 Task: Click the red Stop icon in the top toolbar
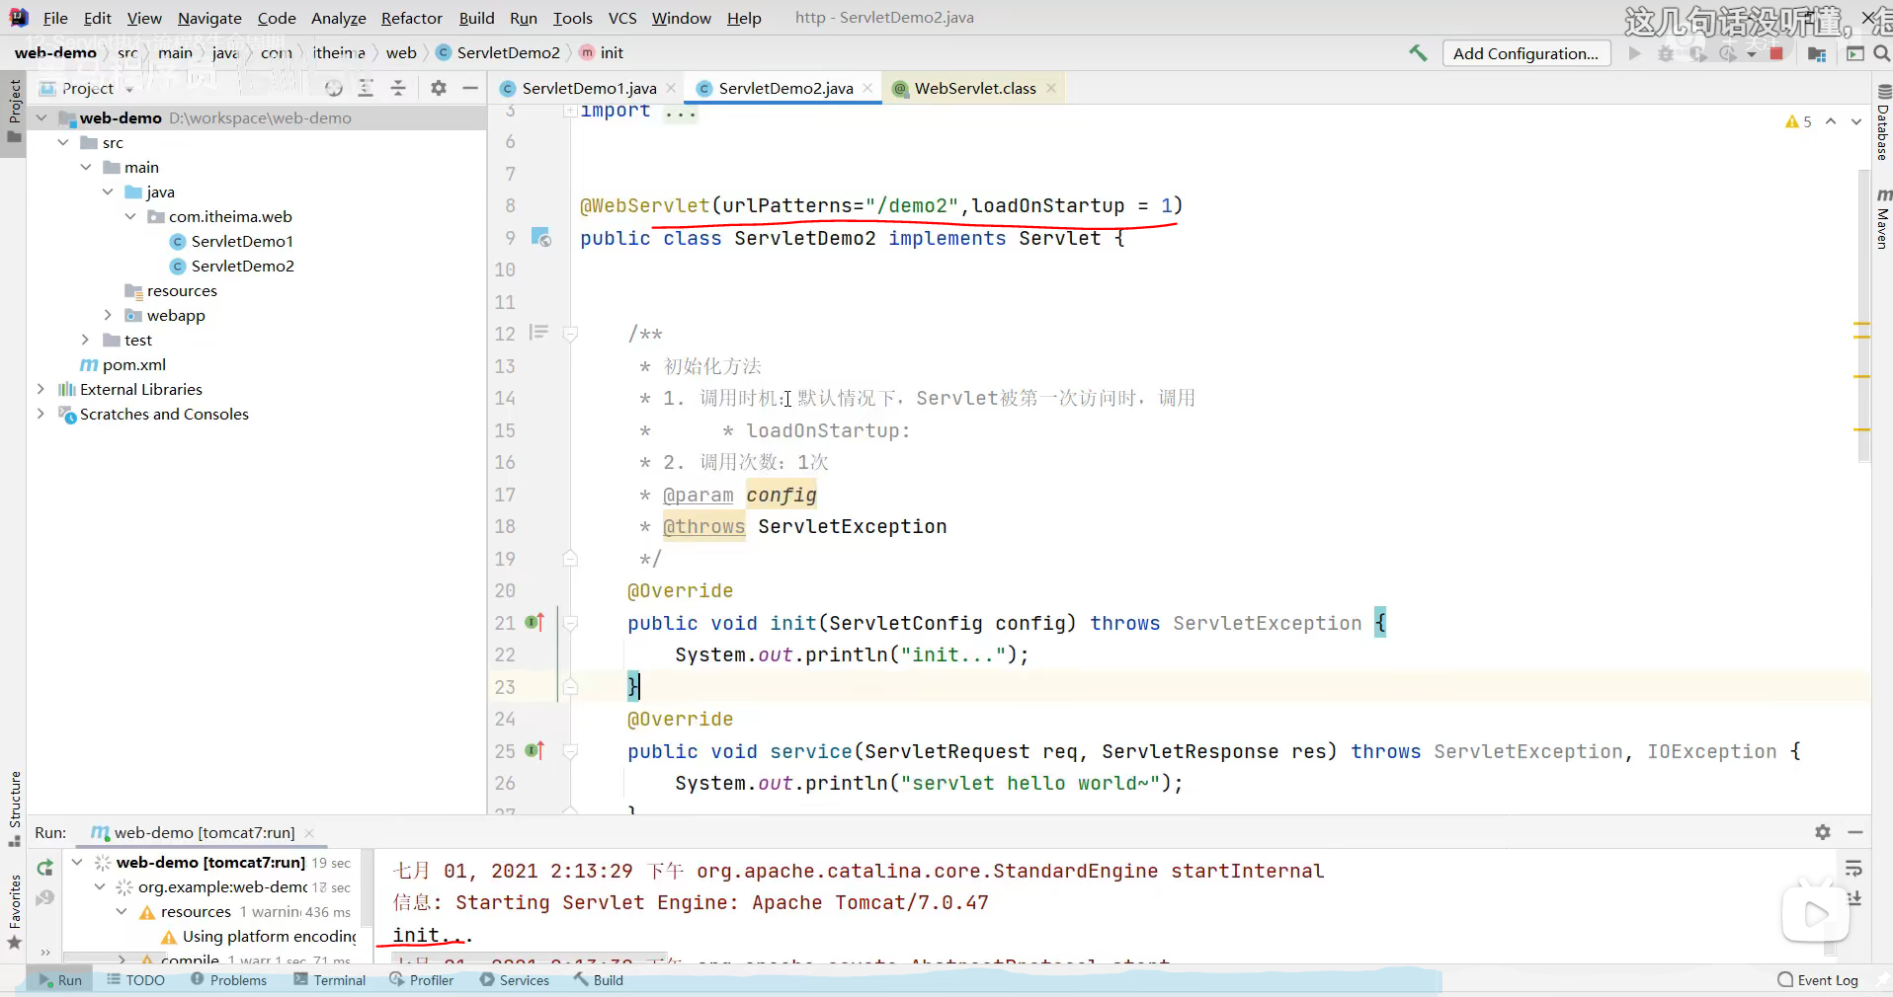click(x=1776, y=53)
